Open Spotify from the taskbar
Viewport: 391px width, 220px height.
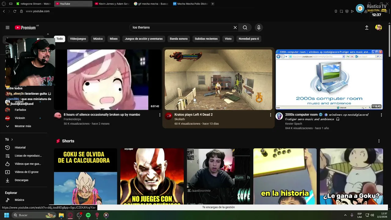(88, 215)
